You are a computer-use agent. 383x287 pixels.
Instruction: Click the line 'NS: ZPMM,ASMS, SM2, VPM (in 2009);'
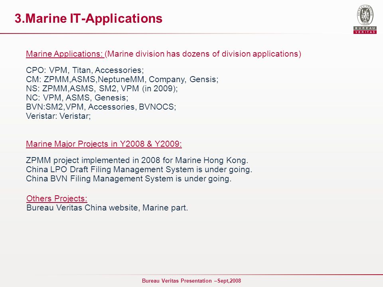[102, 88]
